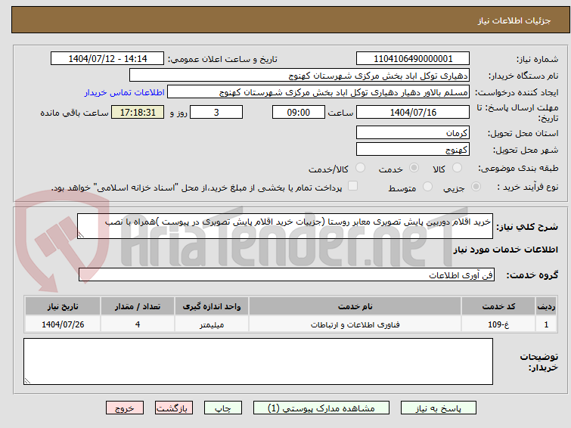
Task: Click the نوع فرآیند خرید label
Action: (x=528, y=187)
